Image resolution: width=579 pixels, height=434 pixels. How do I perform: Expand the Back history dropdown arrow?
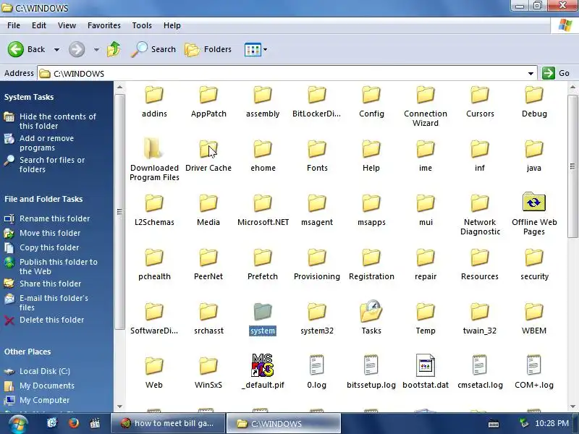[56, 49]
